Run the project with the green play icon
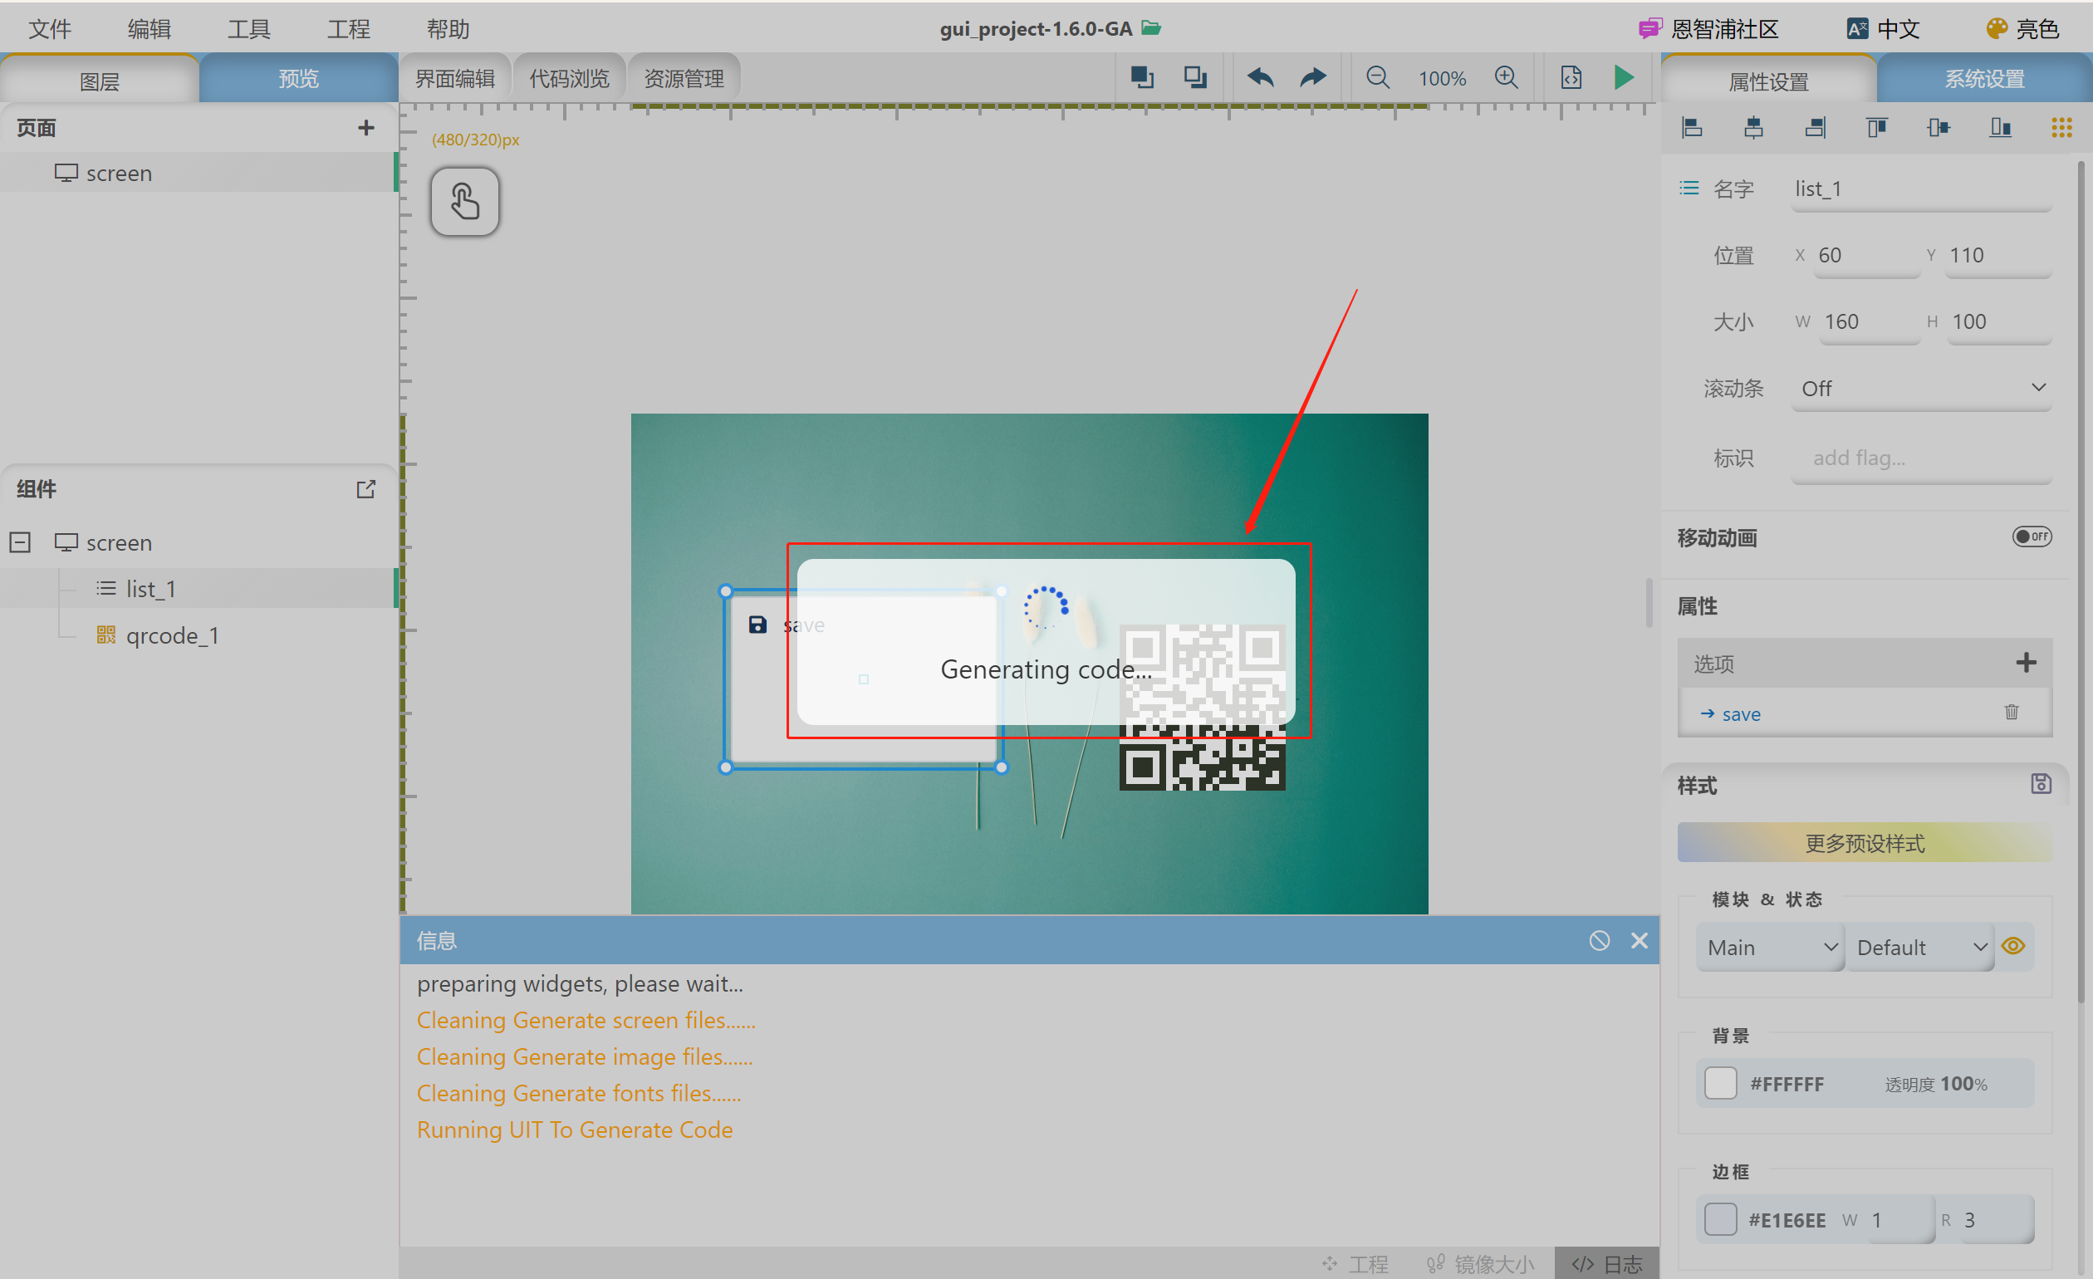The image size is (2093, 1279). tap(1623, 77)
